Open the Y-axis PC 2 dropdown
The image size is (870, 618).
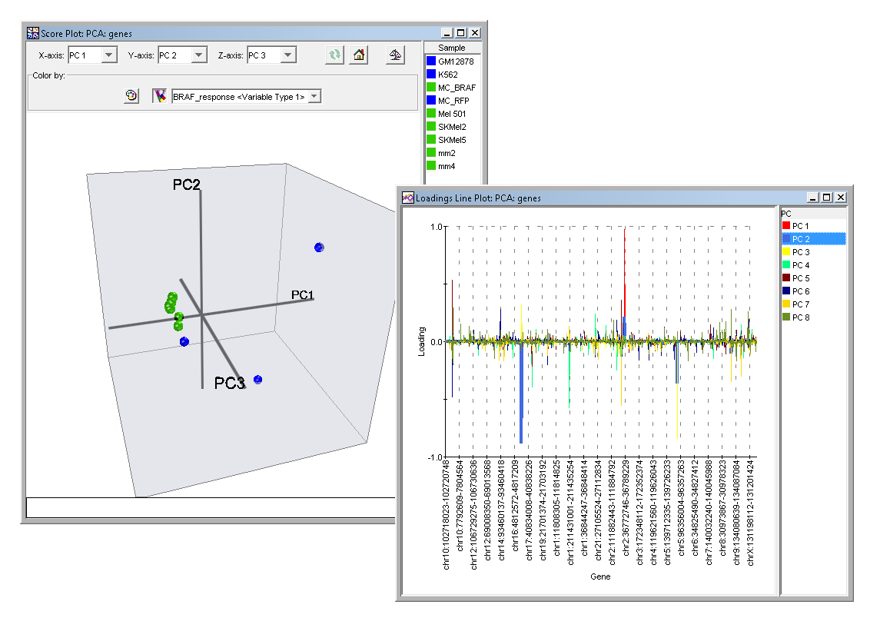[198, 55]
